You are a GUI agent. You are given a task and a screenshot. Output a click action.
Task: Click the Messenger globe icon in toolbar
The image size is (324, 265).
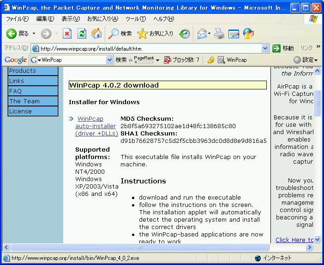tap(248, 34)
